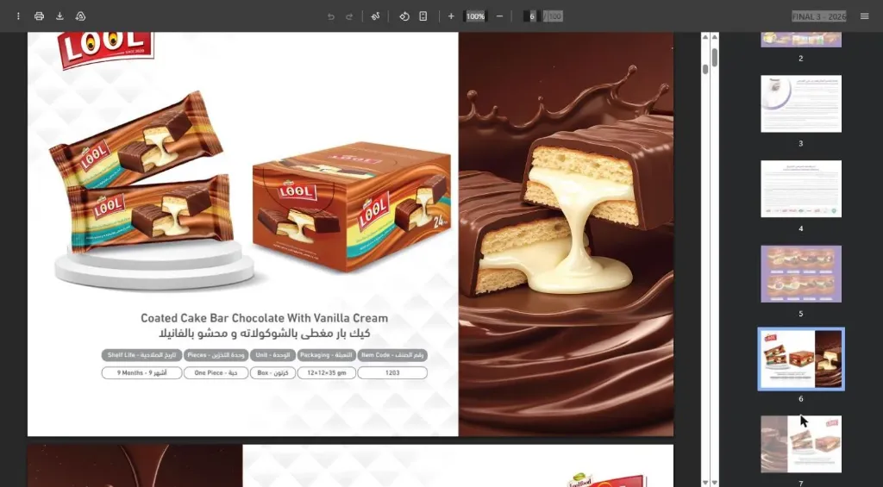Click the zoom in plus button
The width and height of the screenshot is (883, 487).
click(x=451, y=16)
